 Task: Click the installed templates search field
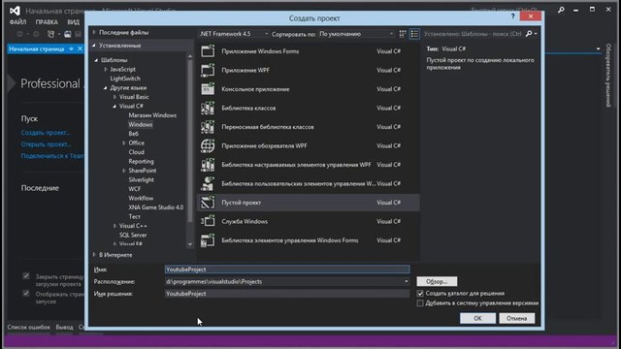[474, 34]
